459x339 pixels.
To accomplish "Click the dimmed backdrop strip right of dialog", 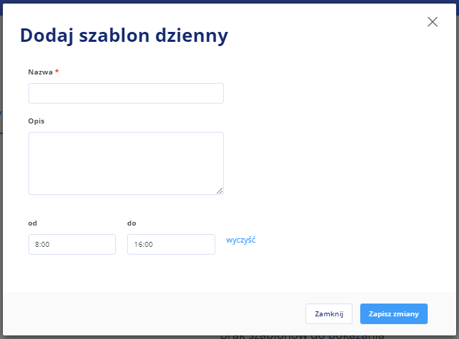I will point(458,175).
